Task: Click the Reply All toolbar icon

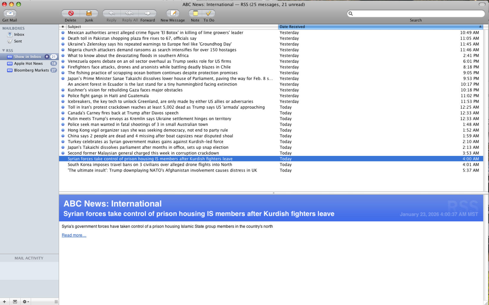Action: point(130,13)
